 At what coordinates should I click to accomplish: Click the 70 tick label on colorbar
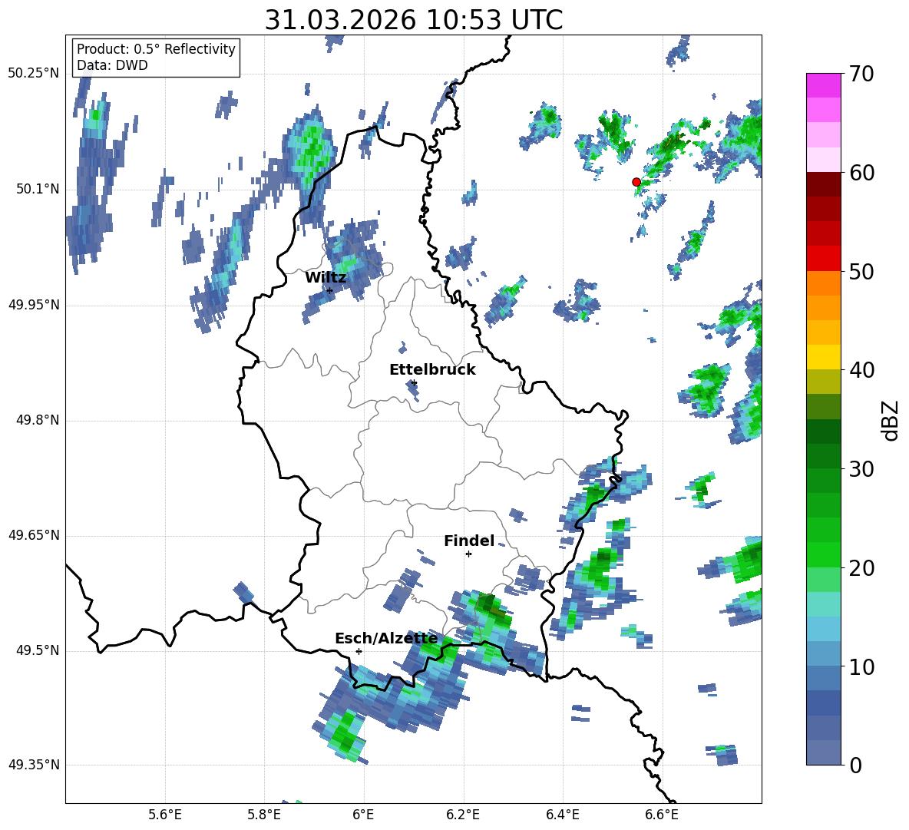[x=864, y=74]
